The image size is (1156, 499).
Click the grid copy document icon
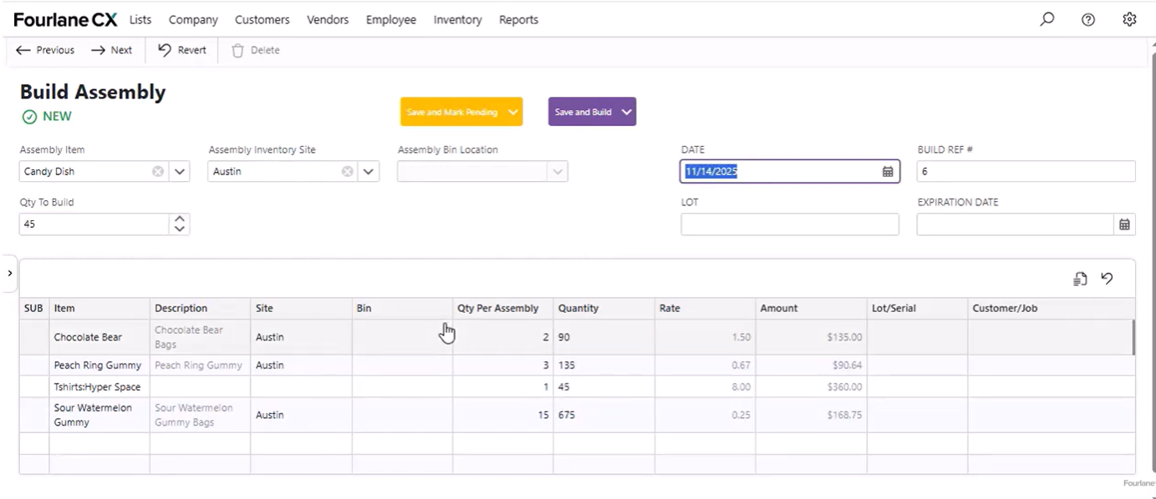tap(1080, 279)
